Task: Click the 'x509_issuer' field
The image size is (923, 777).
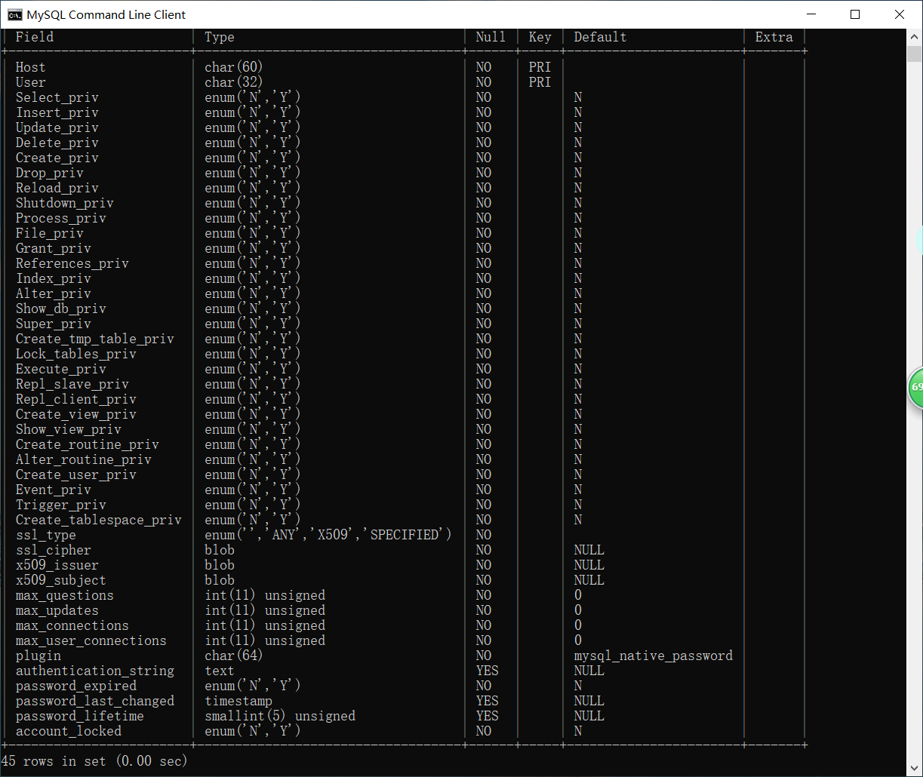Action: click(57, 565)
